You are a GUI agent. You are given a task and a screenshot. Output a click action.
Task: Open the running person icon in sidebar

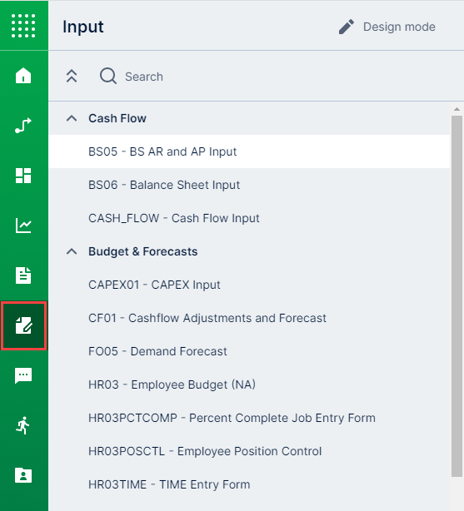tap(23, 425)
